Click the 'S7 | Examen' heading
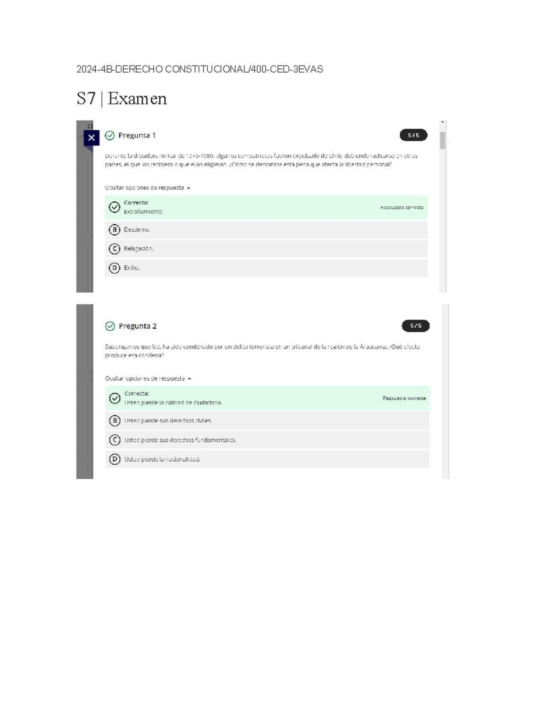550x712 pixels. [x=121, y=99]
